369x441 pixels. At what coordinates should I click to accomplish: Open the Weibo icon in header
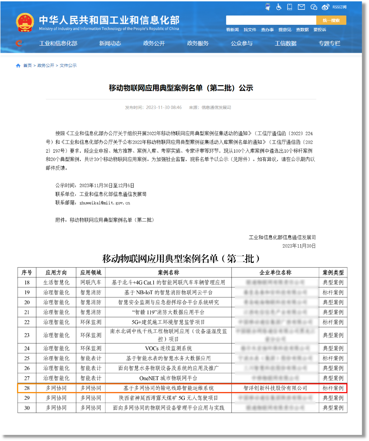click(x=325, y=7)
